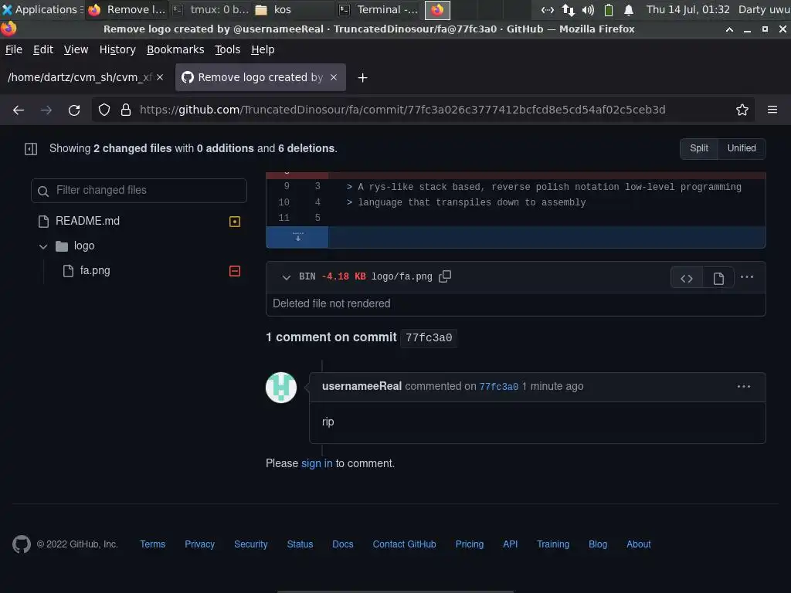Open the kos folder taskbar item
This screenshot has height=593, width=791.
click(x=293, y=9)
